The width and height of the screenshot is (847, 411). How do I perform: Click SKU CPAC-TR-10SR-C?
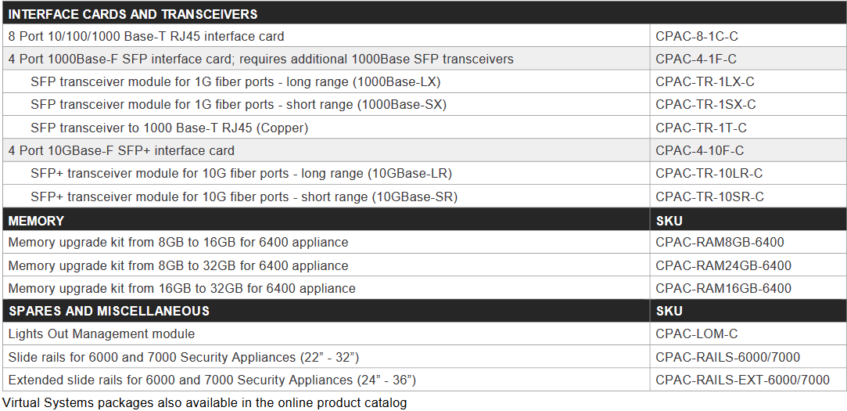pyautogui.click(x=710, y=196)
